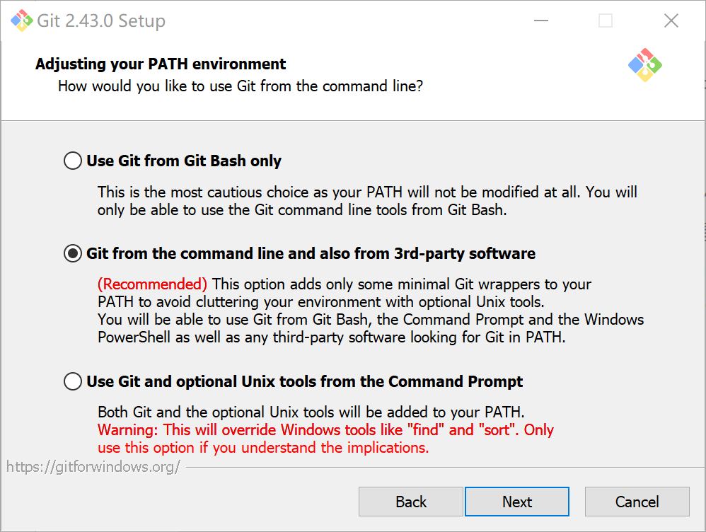Image resolution: width=706 pixels, height=532 pixels.
Task: Go back to the previous setup step
Action: click(x=411, y=502)
